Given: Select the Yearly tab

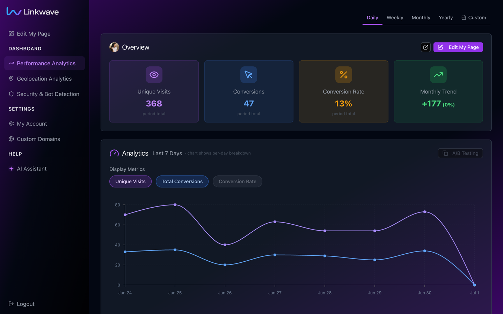Looking at the screenshot, I should (446, 17).
